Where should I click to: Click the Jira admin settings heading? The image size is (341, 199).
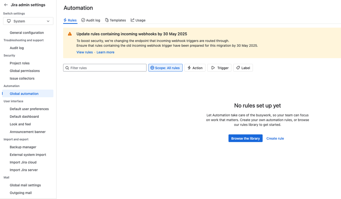coord(28,5)
